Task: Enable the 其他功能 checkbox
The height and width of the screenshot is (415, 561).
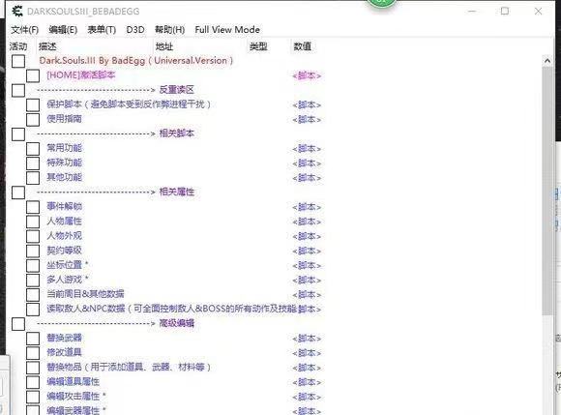Action: click(x=33, y=178)
